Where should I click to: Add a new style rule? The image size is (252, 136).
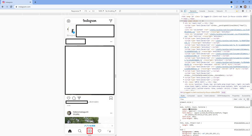[244, 99]
